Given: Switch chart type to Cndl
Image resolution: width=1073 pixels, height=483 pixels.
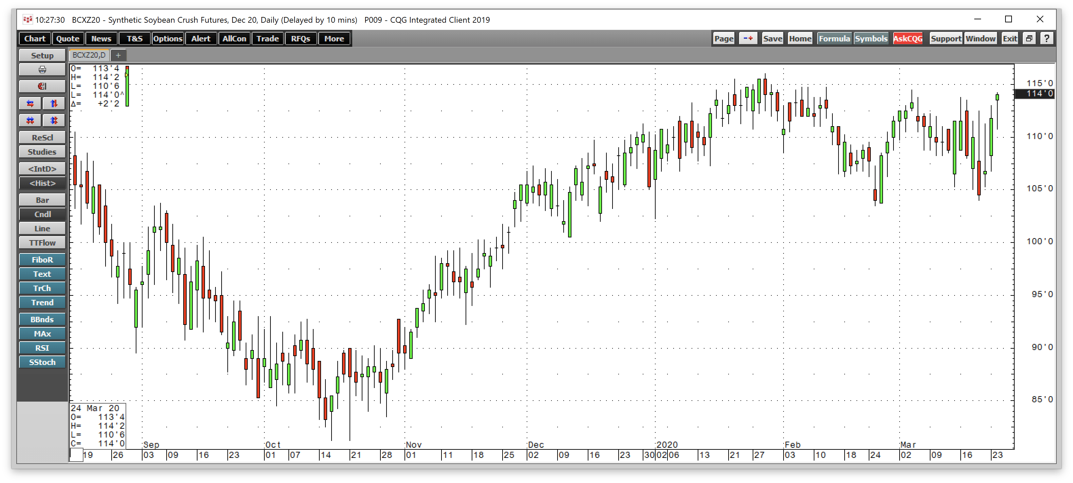Looking at the screenshot, I should [42, 214].
